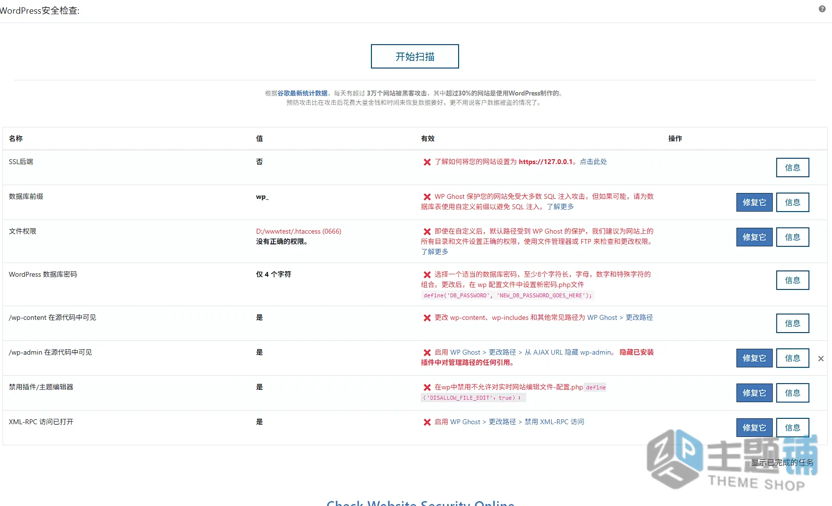
Task: Click the WordPress安全检查 heading
Action: 40,11
